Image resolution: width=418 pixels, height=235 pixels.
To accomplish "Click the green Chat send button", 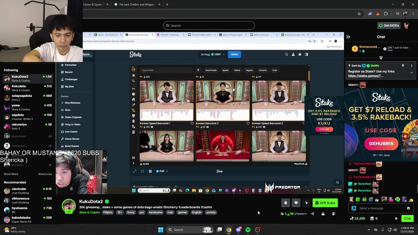I will [407, 218].
